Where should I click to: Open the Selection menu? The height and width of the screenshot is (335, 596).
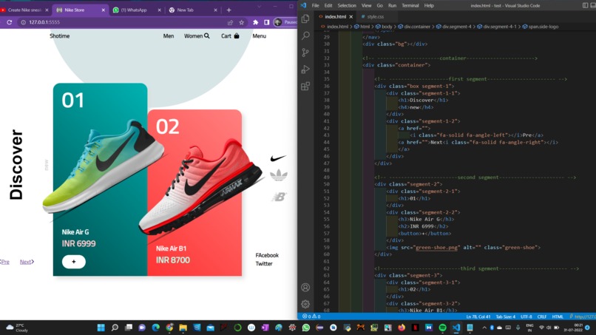tap(347, 5)
